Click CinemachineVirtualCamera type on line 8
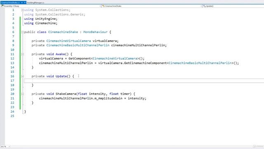The width and height of the screenshot is (264, 149). pos(69,41)
